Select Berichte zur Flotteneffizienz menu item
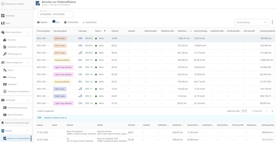Viewport: 276px width, 143px height. tap(19, 138)
